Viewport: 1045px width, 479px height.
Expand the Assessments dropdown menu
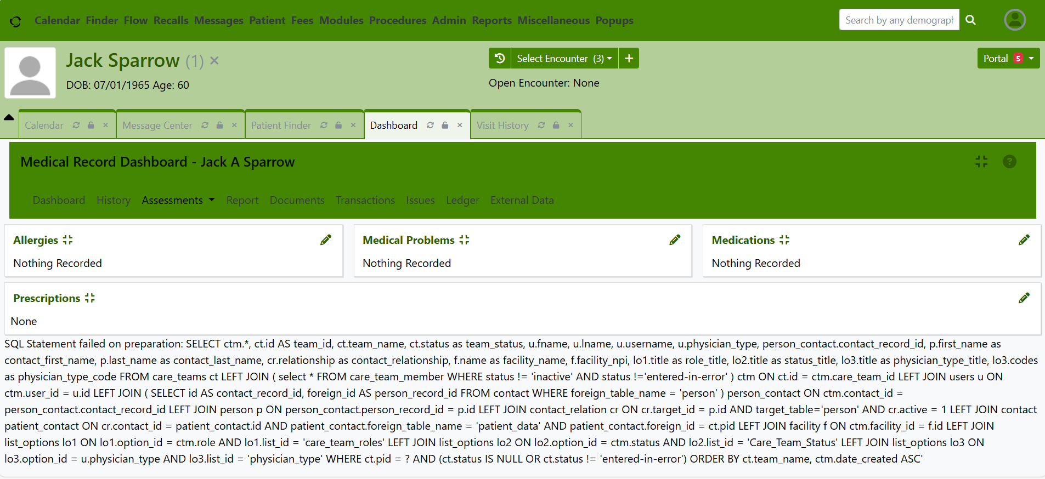178,201
